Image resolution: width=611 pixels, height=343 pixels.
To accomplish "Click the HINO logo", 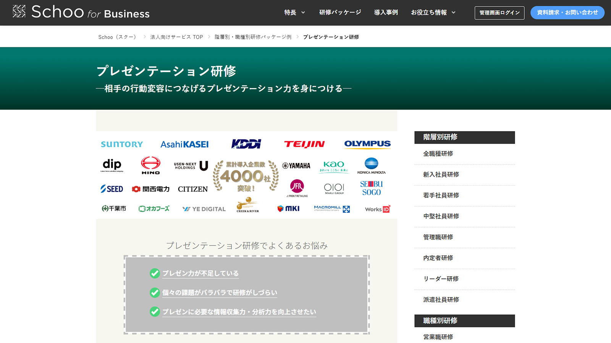I will click(151, 165).
